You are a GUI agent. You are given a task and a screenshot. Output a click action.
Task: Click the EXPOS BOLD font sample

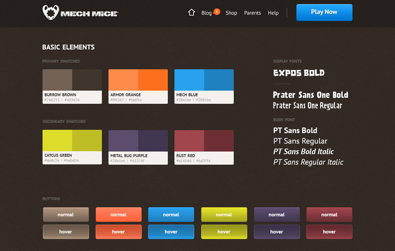299,73
